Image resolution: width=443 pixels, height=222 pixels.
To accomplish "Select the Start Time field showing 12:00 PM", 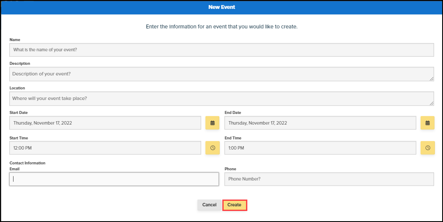I will pyautogui.click(x=105, y=148).
